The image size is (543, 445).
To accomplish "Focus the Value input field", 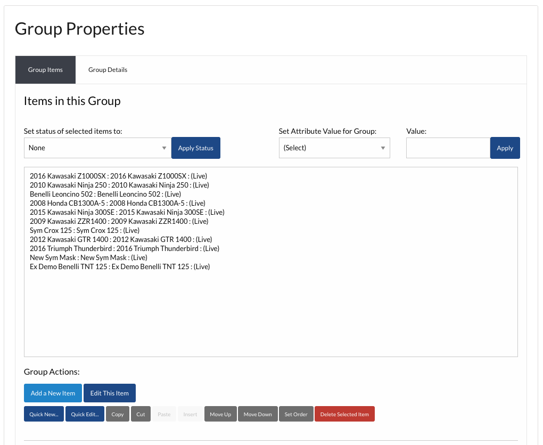I will [448, 148].
